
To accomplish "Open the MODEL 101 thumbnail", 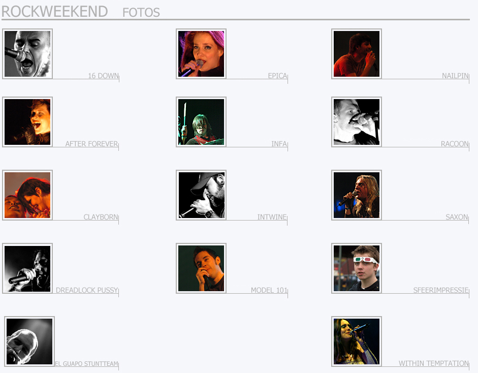I will pyautogui.click(x=201, y=268).
